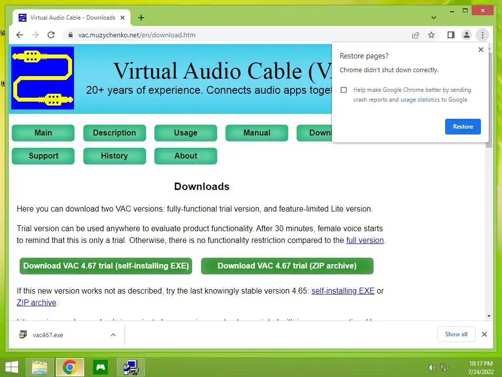The height and width of the screenshot is (377, 502).
Task: Dismiss the Restore pages popup
Action: pos(480,50)
